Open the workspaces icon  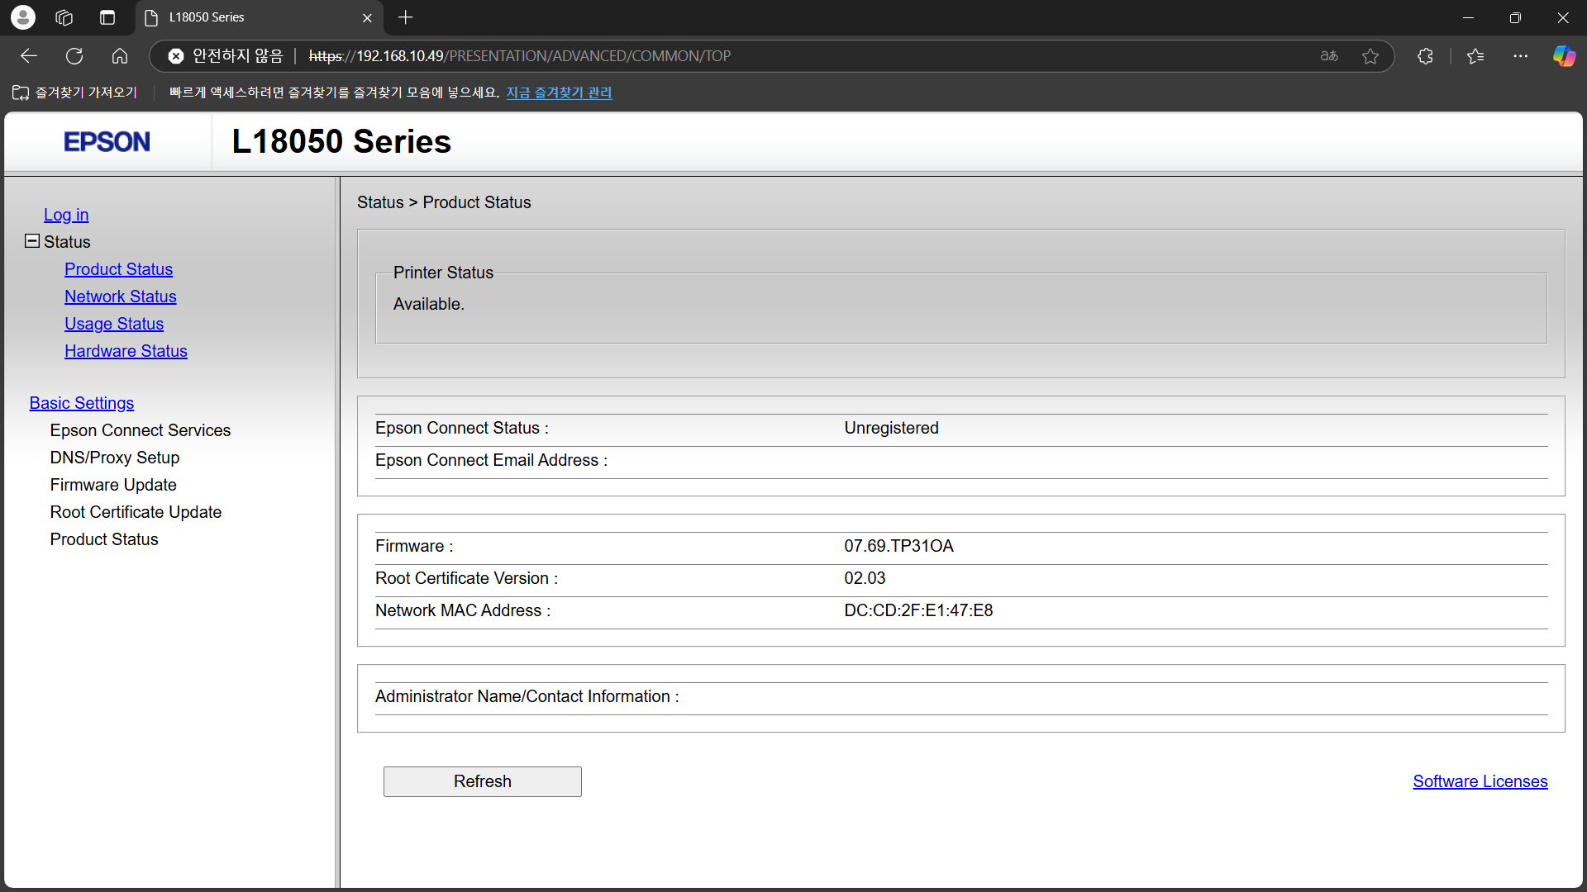coord(64,17)
